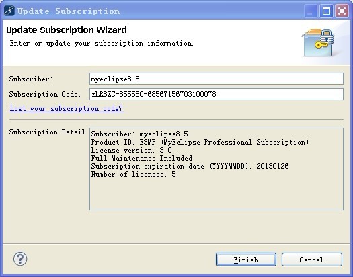Close the Update Subscription dialog

(x=342, y=11)
